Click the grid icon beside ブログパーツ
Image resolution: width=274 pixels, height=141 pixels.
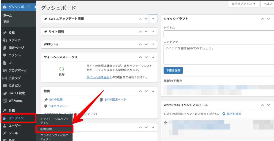click(x=5, y=70)
